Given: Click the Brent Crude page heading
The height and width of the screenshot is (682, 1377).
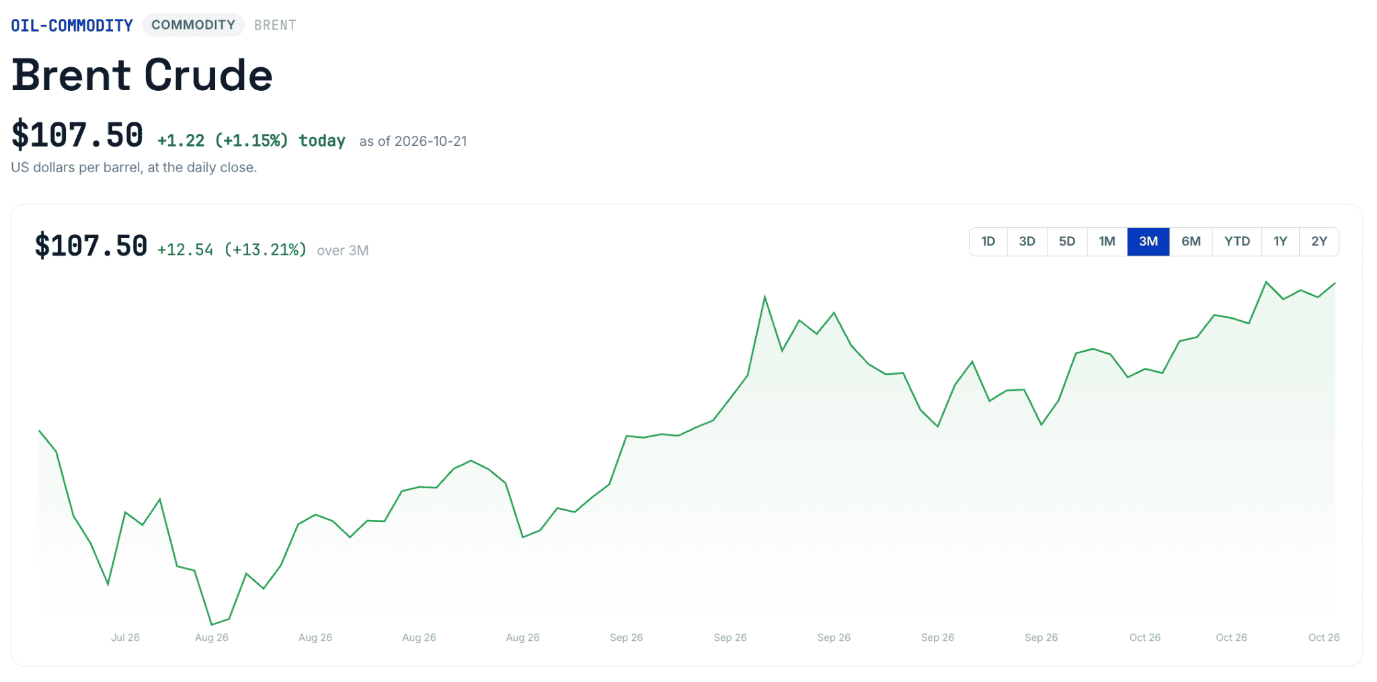Looking at the screenshot, I should click(142, 74).
